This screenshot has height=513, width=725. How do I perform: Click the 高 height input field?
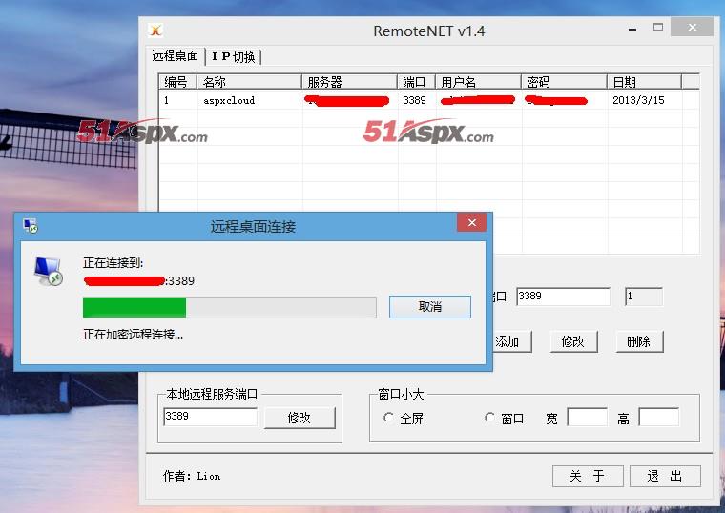[659, 417]
